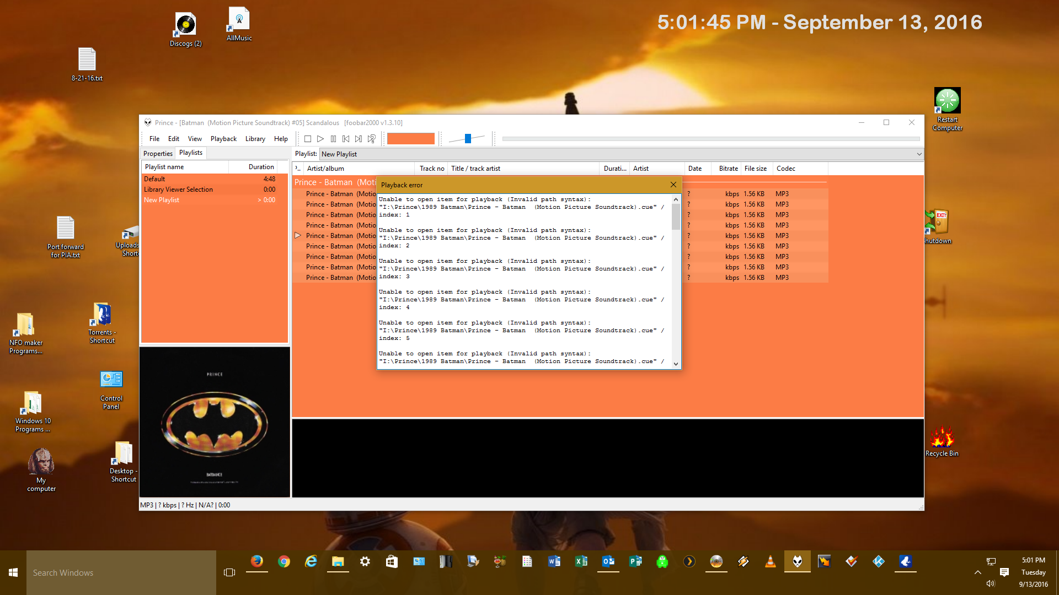Close the Playback error dialog

(x=673, y=185)
